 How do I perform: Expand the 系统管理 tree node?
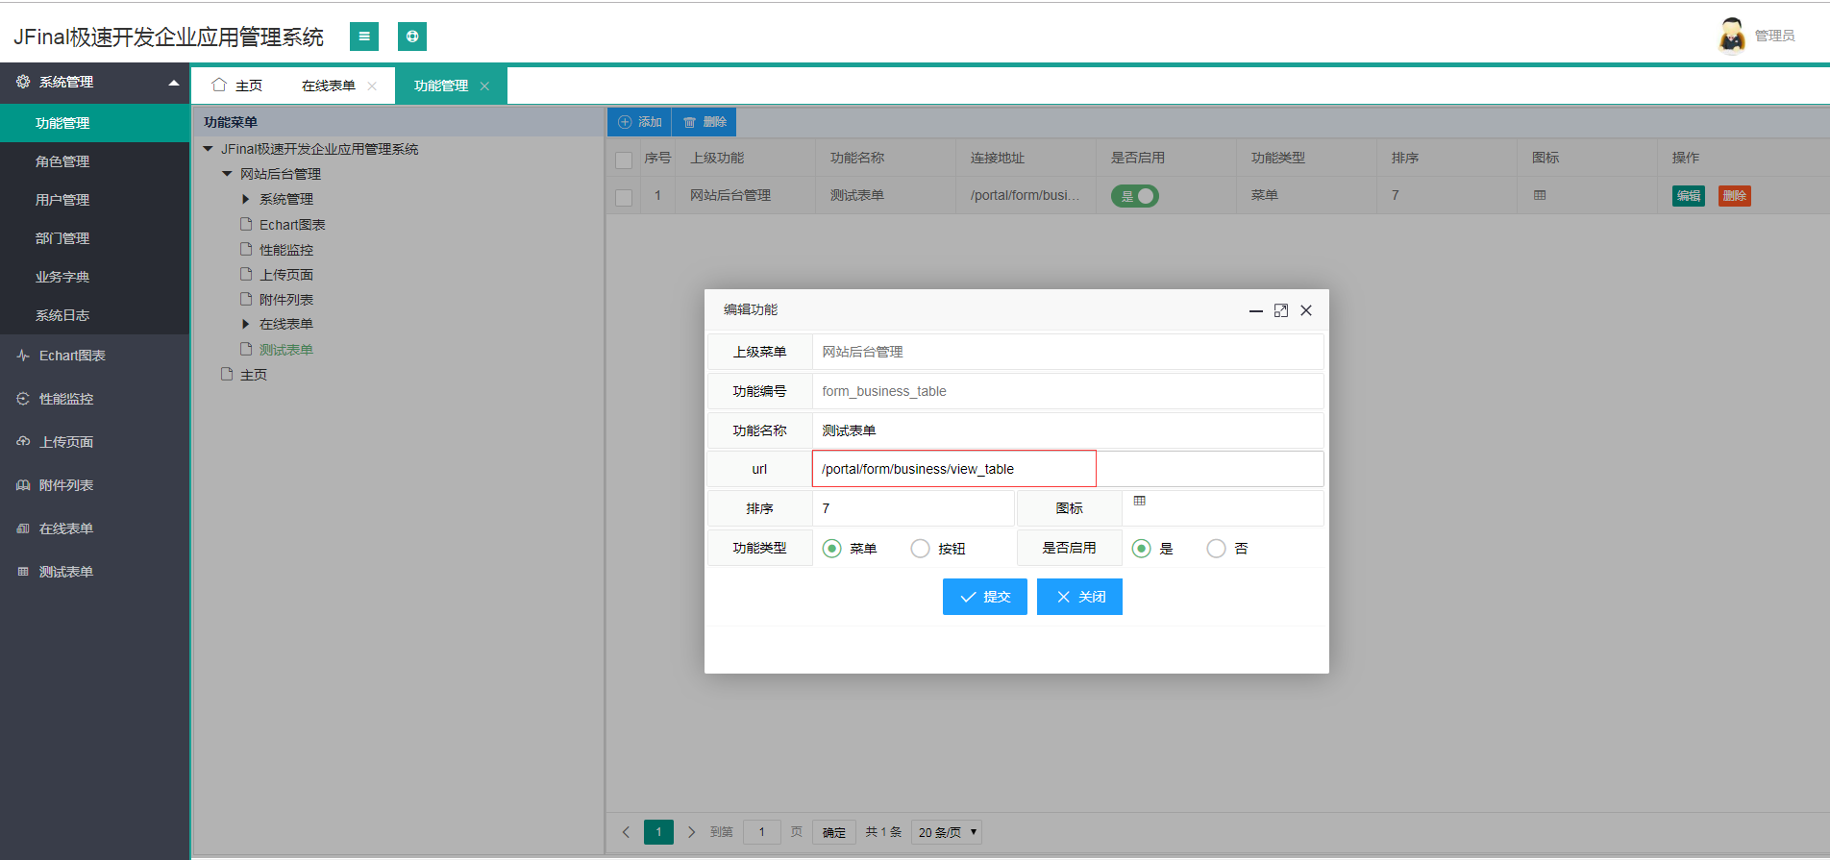(245, 199)
